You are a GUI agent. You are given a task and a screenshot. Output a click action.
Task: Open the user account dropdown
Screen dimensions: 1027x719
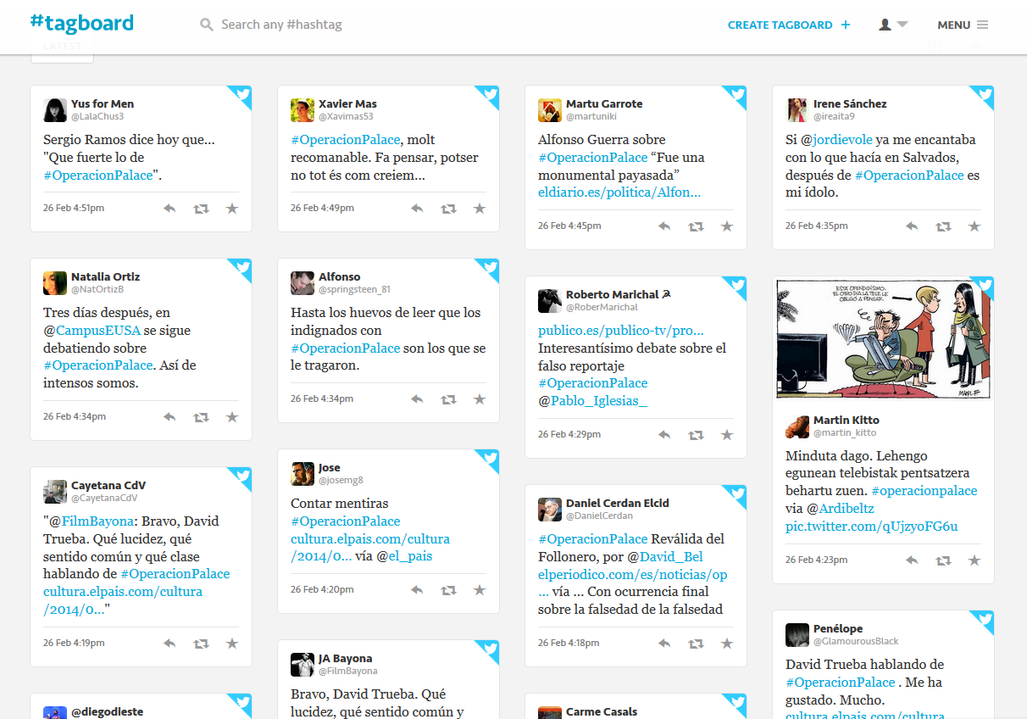[x=893, y=25]
